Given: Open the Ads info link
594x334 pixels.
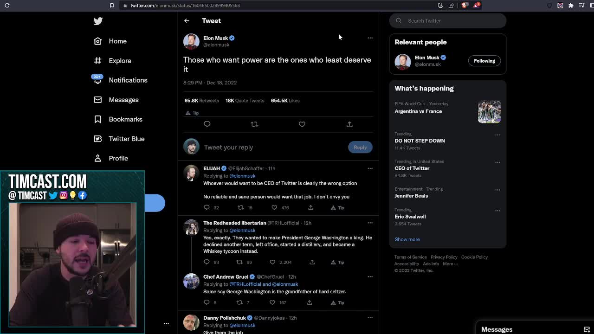Looking at the screenshot, I should (x=431, y=264).
